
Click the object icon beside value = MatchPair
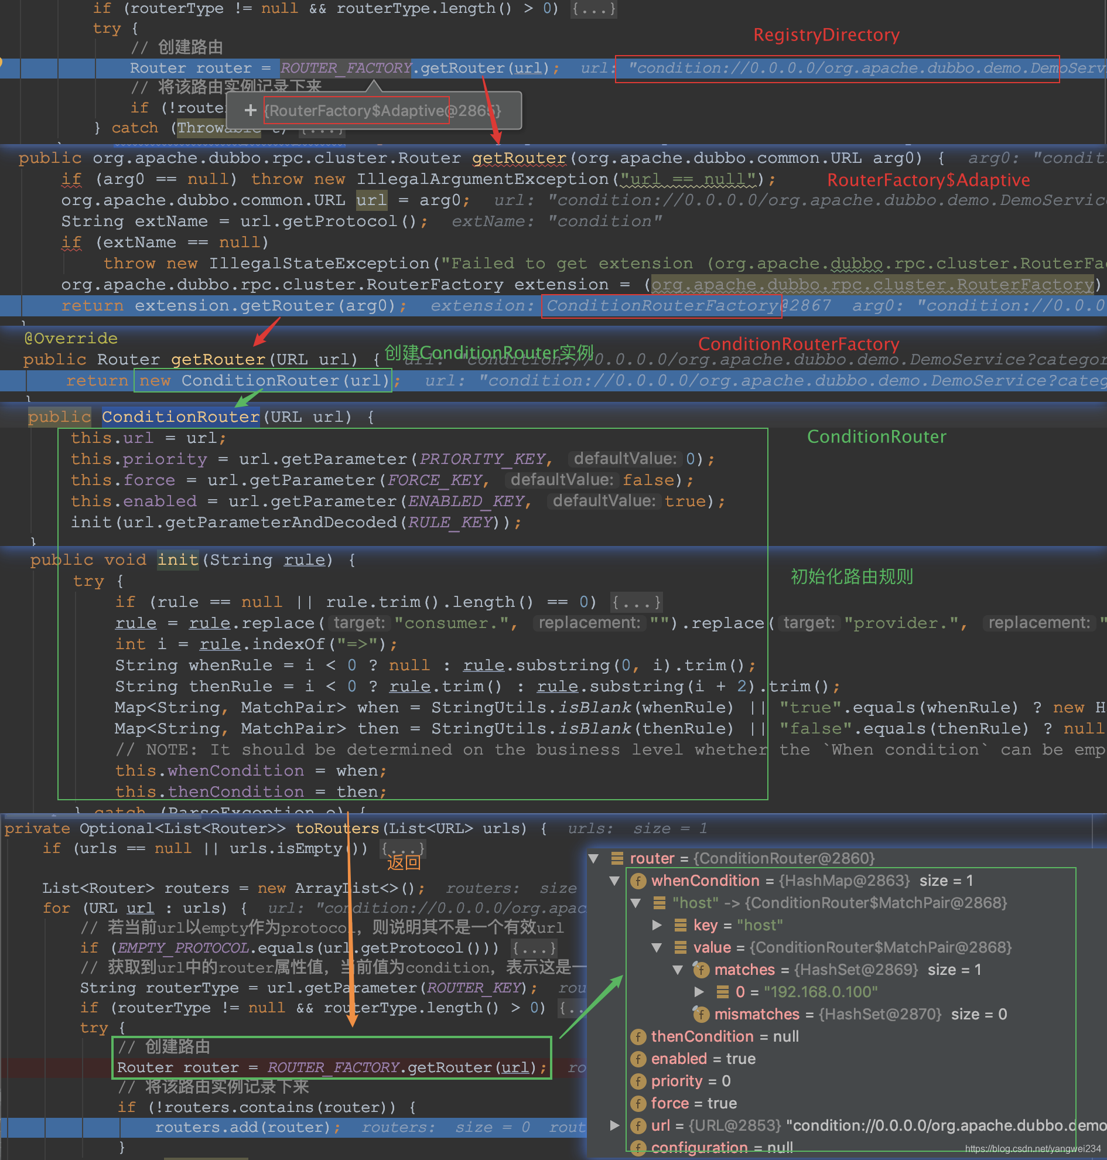(681, 947)
